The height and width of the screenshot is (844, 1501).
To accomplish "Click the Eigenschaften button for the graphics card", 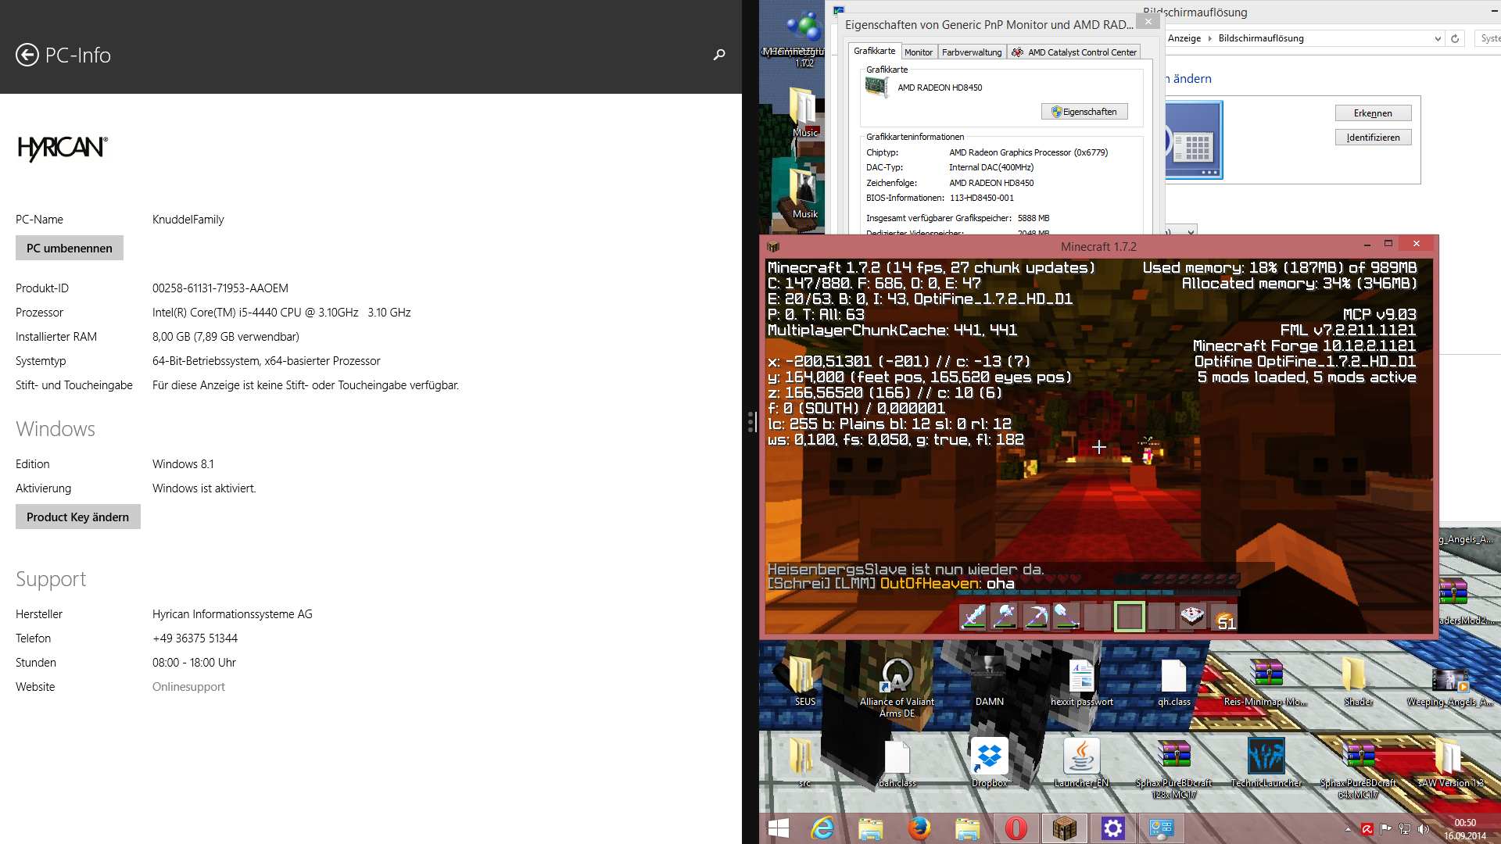I will 1084,112.
